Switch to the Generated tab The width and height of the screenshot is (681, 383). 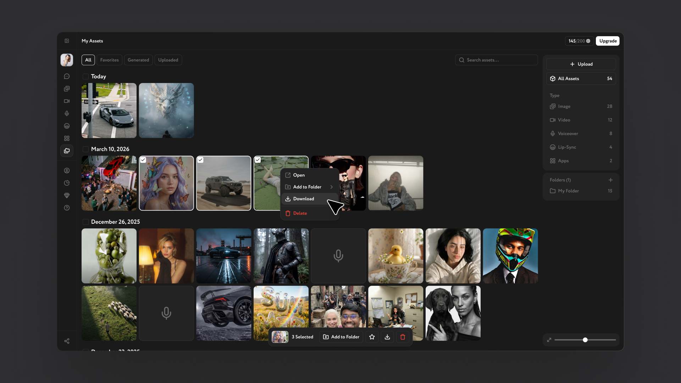(138, 60)
